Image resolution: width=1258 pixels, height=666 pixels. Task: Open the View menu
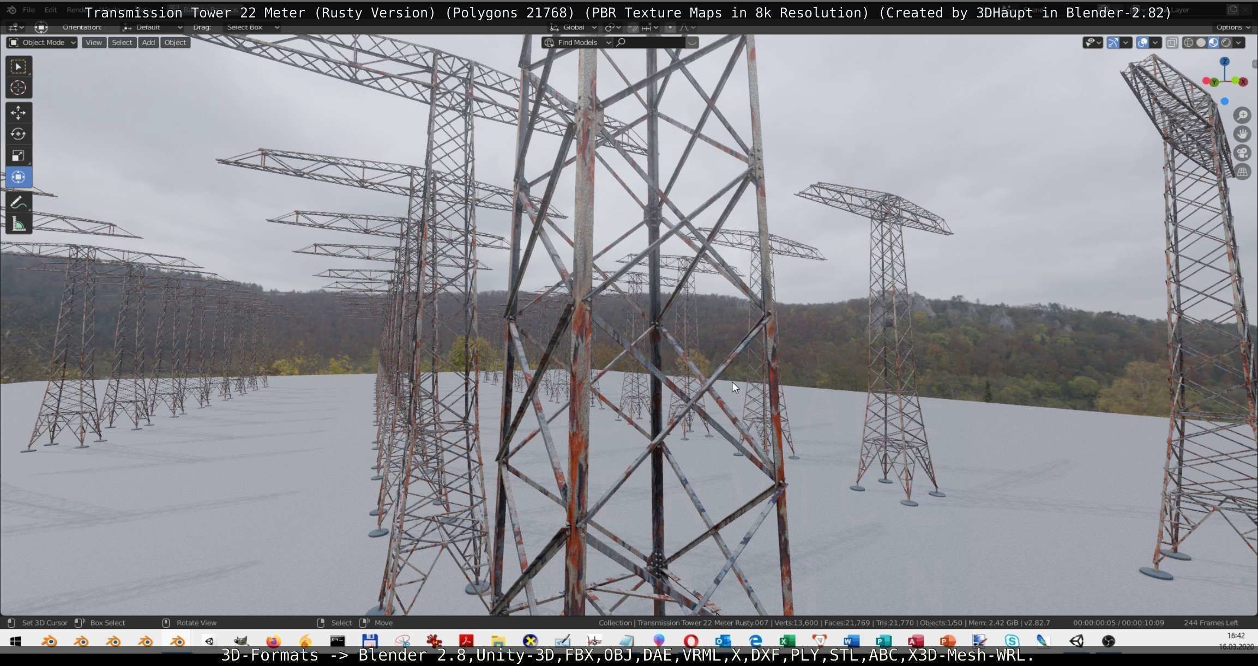[x=94, y=43]
